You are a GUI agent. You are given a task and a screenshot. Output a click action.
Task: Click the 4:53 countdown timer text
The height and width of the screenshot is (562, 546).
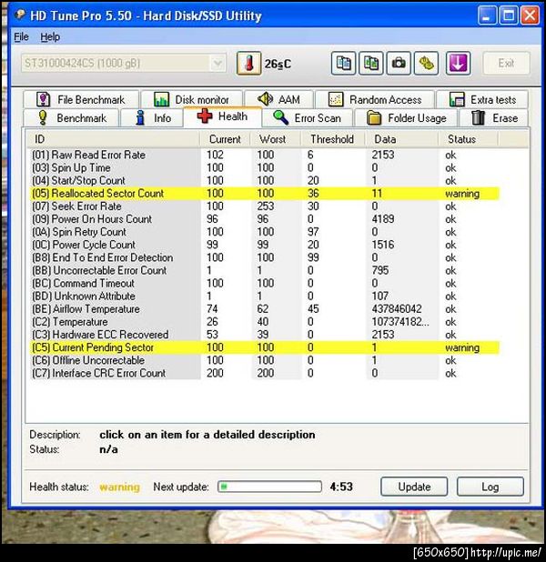point(341,487)
